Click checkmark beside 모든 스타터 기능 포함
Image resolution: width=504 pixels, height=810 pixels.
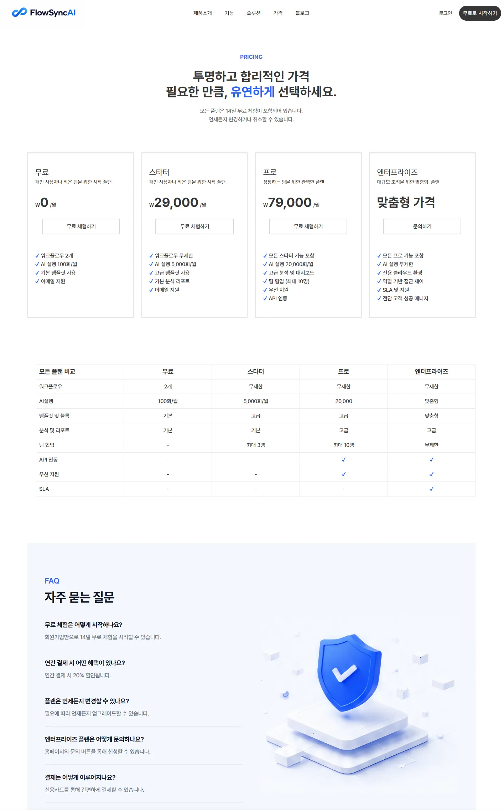click(265, 256)
